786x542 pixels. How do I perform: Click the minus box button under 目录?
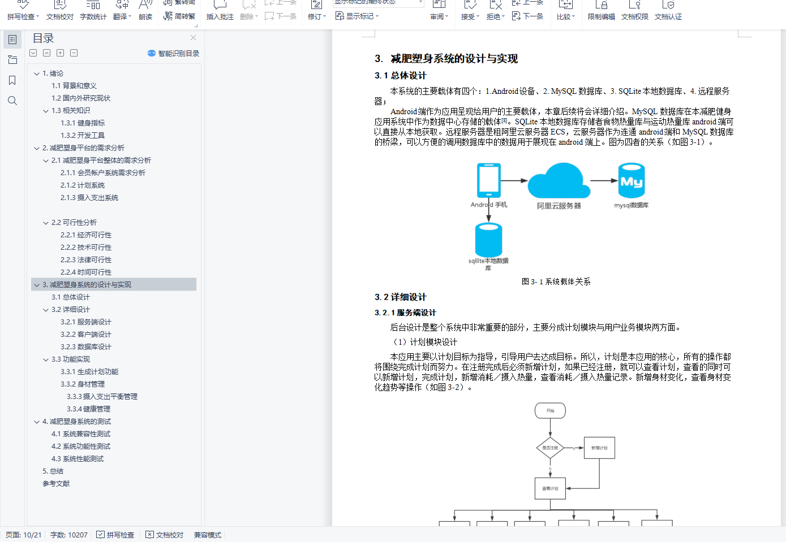(x=74, y=53)
